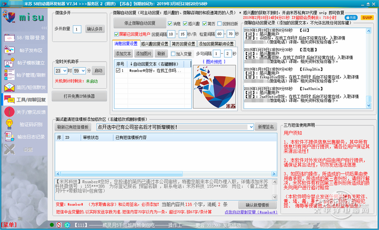The image size is (379, 230).
Task: Collapse sidebar with the <<< arrows
Action: [44, 28]
